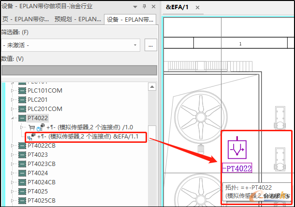Close the &EFA/1 page tab

[x=197, y=8]
